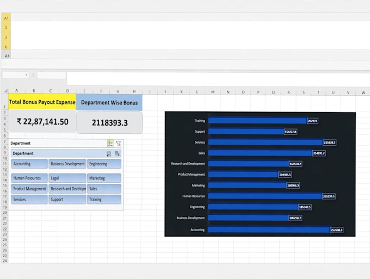Select row 10 header
Screen dimensions: 370x279
[x=5, y=158]
